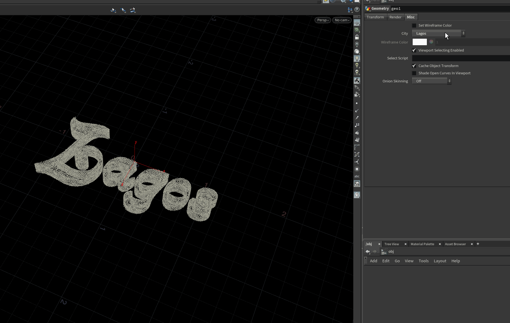Click the back navigation arrow above Add menu

(x=367, y=251)
